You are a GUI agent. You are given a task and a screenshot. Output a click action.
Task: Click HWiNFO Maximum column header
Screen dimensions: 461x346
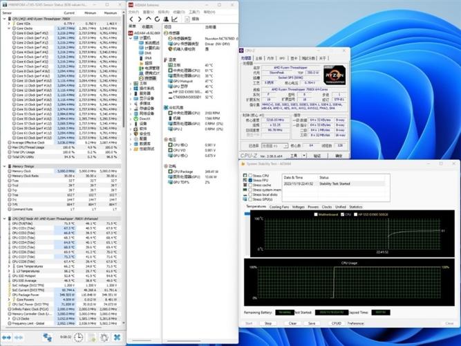111,13
